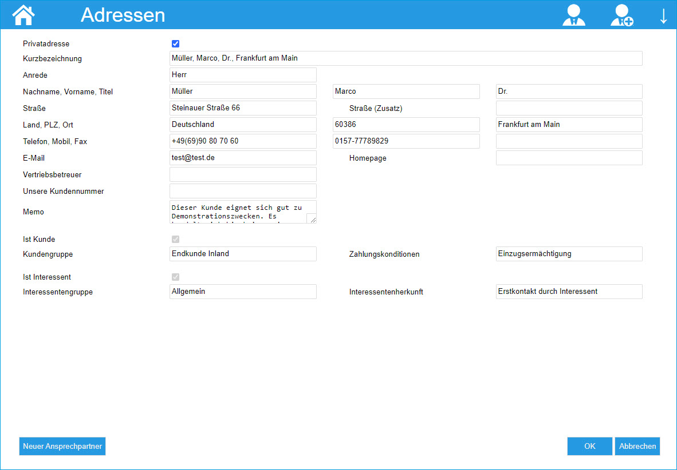This screenshot has width=677, height=470.
Task: Click the down arrow icon in header
Action: (664, 15)
